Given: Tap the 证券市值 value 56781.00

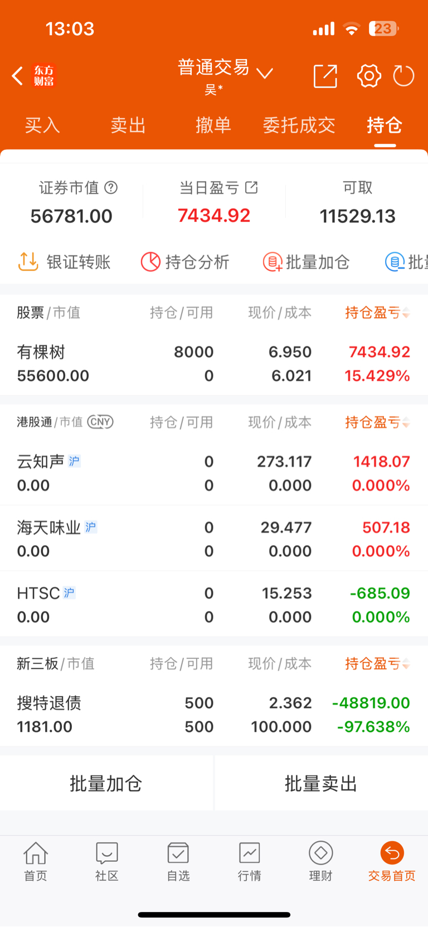Looking at the screenshot, I should tap(71, 216).
